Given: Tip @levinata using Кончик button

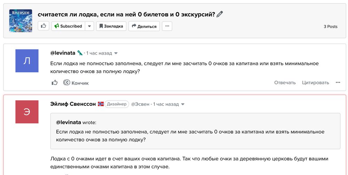Looking at the screenshot, I should click(x=76, y=83).
